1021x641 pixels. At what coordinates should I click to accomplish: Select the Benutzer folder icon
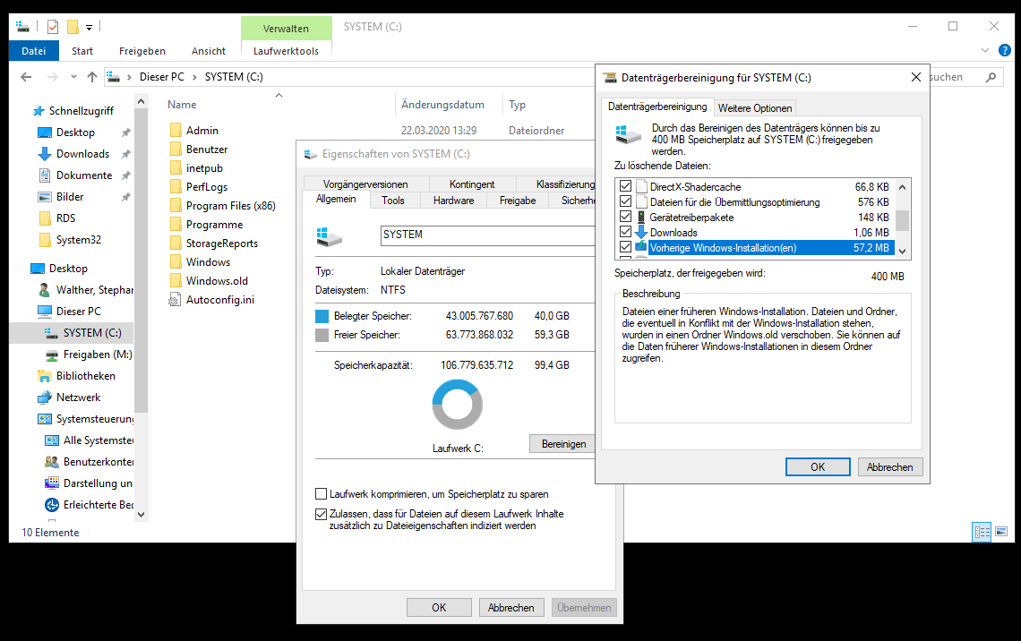pos(176,149)
